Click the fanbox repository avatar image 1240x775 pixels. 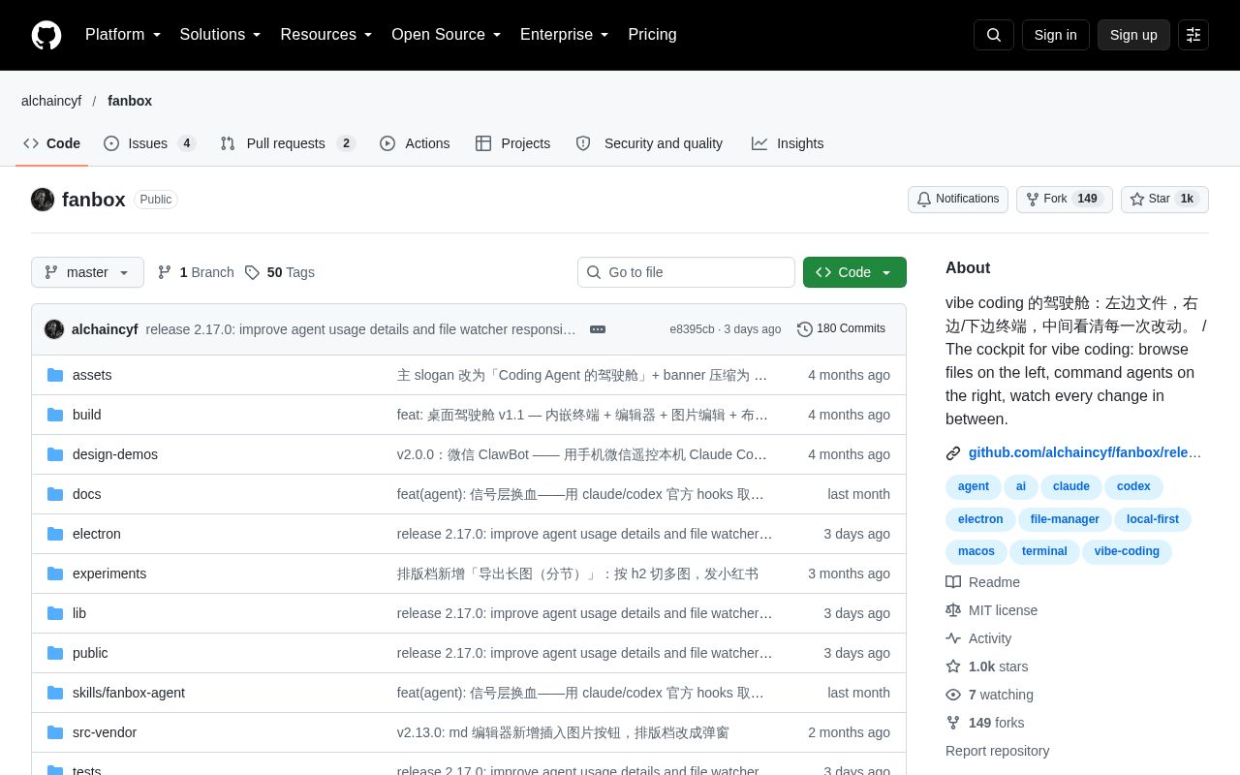[x=43, y=200]
